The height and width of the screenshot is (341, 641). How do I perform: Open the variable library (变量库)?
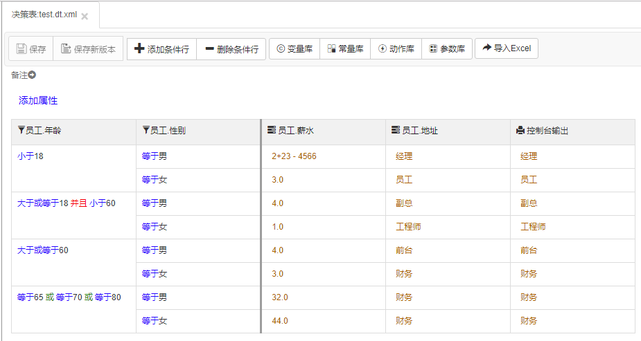click(295, 49)
